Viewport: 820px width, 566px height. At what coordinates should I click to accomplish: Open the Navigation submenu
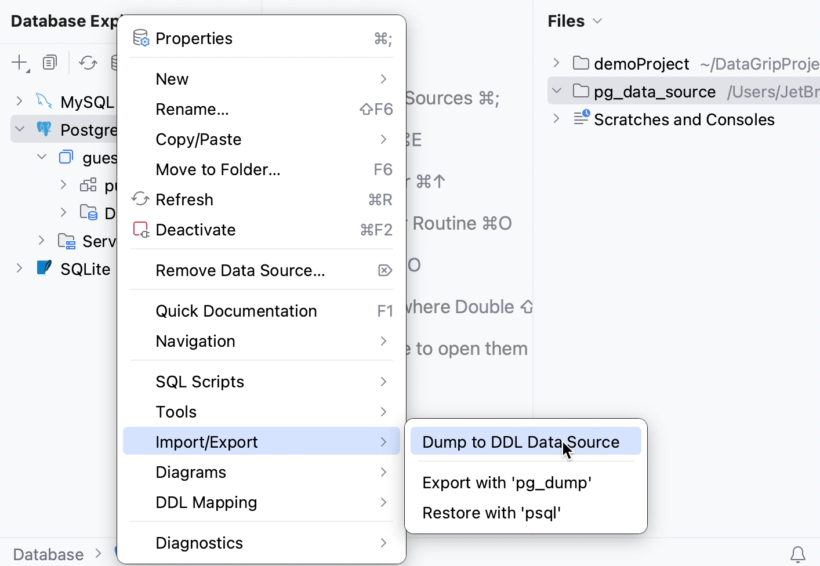coord(262,341)
